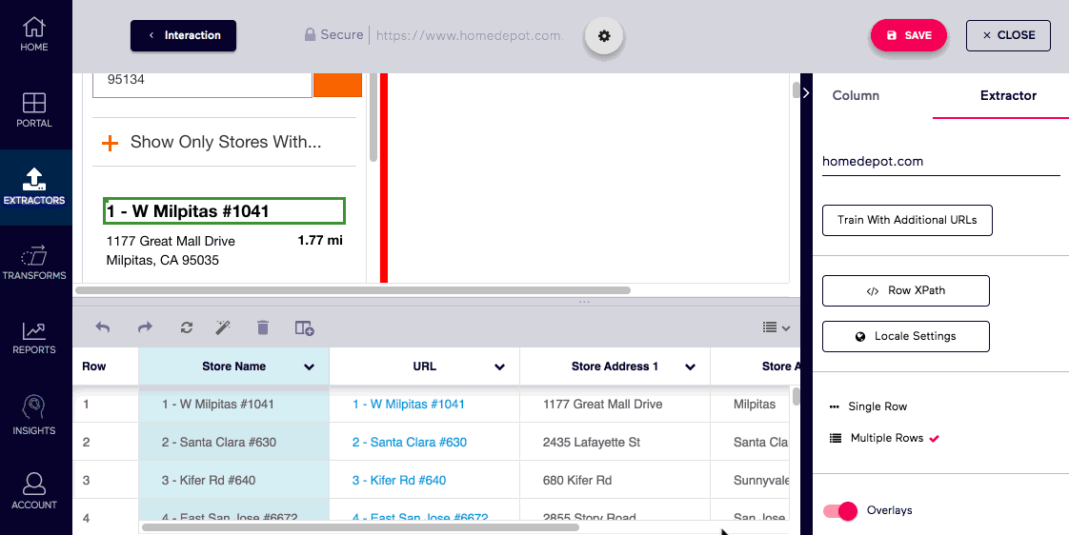Expand the Store Name column dropdown

click(x=309, y=367)
